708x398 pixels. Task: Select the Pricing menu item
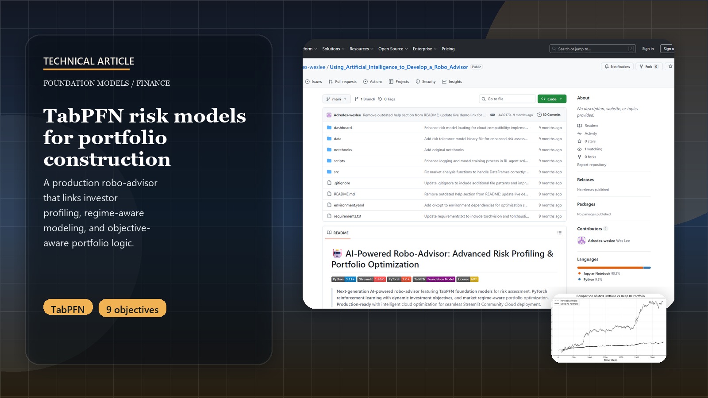click(448, 49)
